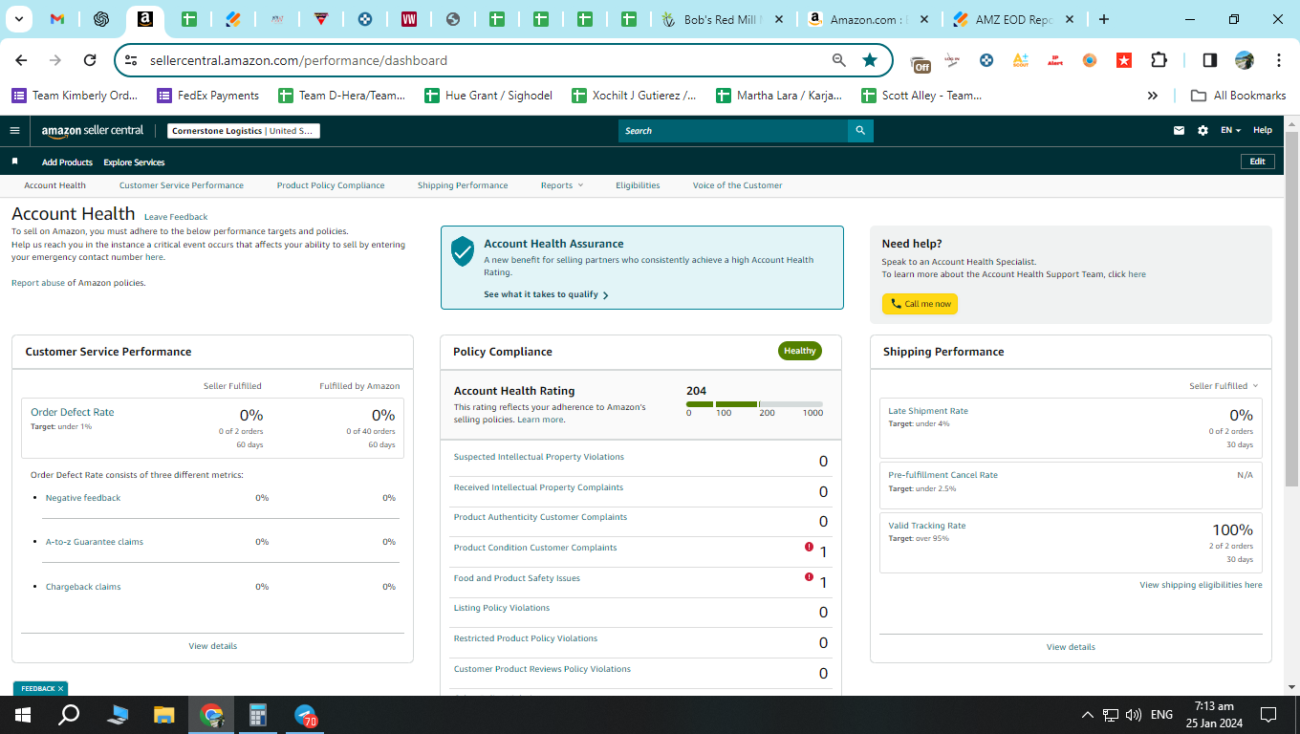Click the Account Health Assurance shield icon
1300x734 pixels.
[x=463, y=251]
